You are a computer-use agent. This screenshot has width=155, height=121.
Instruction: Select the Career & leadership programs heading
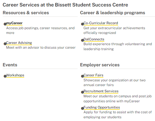click(x=113, y=13)
